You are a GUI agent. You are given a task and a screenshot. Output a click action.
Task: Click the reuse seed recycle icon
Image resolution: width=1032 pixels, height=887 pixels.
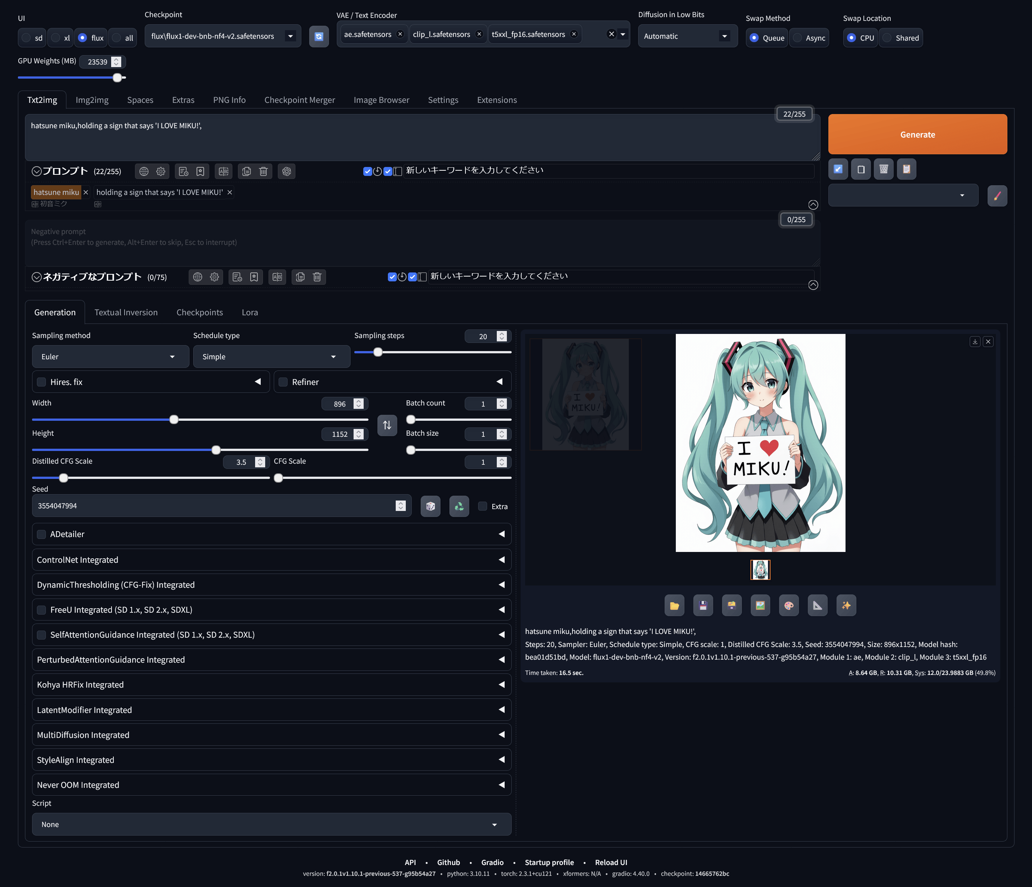[459, 506]
